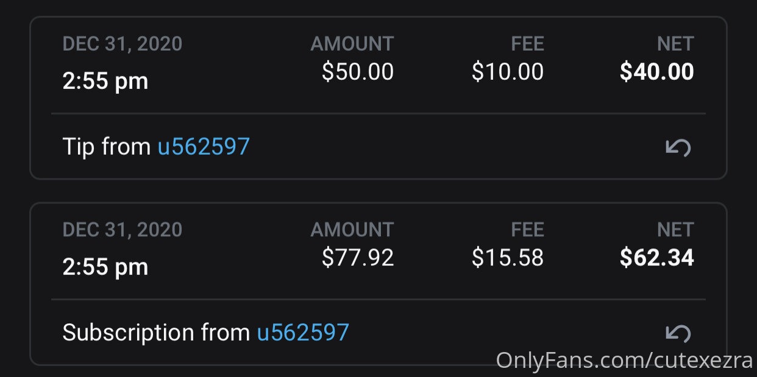
Task: Click the date on the Subscription card
Action: [x=122, y=230]
